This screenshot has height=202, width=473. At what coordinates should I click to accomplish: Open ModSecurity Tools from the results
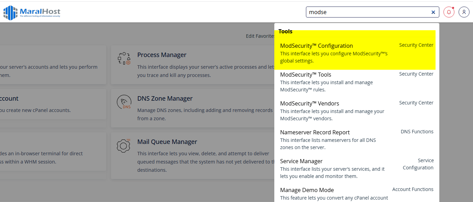306,75
